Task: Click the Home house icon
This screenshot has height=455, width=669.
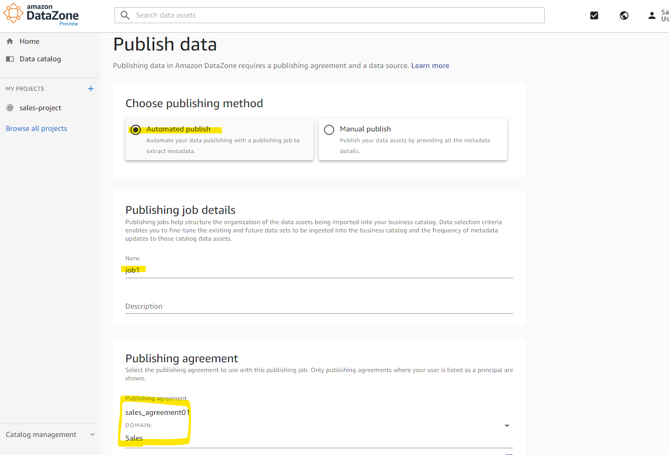Action: click(10, 41)
